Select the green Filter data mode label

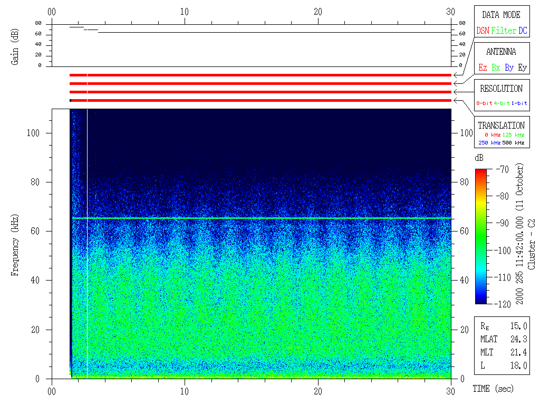point(504,31)
